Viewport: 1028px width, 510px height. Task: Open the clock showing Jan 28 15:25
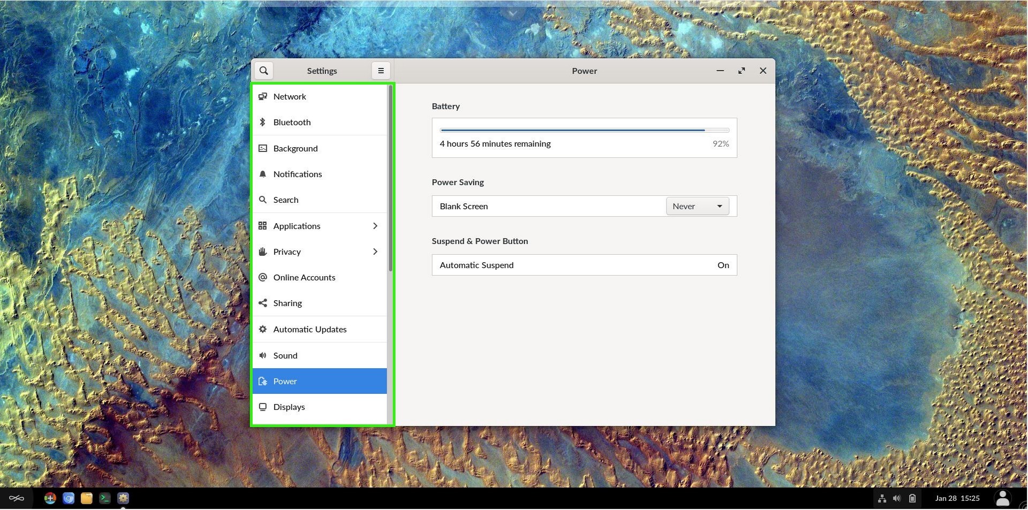pyautogui.click(x=957, y=498)
